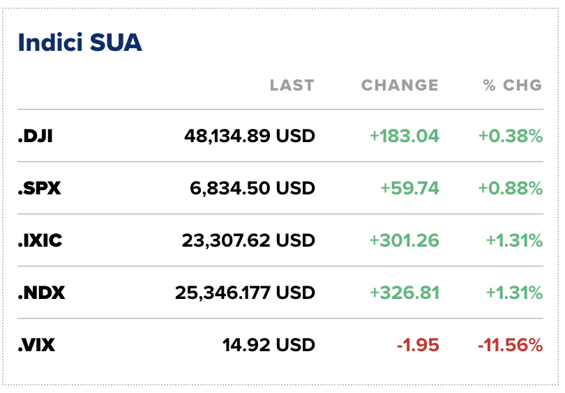This screenshot has width=565, height=393.
Task: Go to the .NDX ticker link
Action: 41,293
